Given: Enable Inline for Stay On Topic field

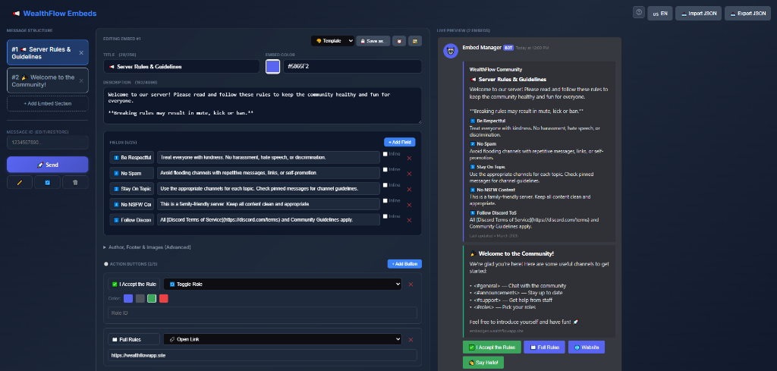Looking at the screenshot, I should pos(385,185).
